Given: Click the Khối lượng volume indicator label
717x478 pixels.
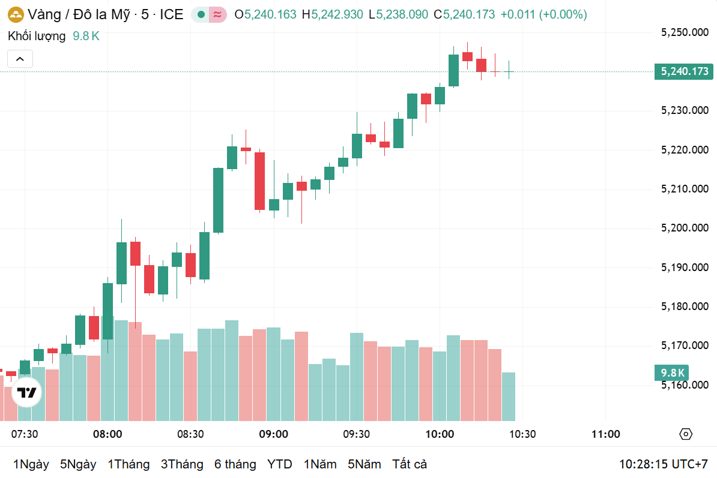Looking at the screenshot, I should 37,36.
